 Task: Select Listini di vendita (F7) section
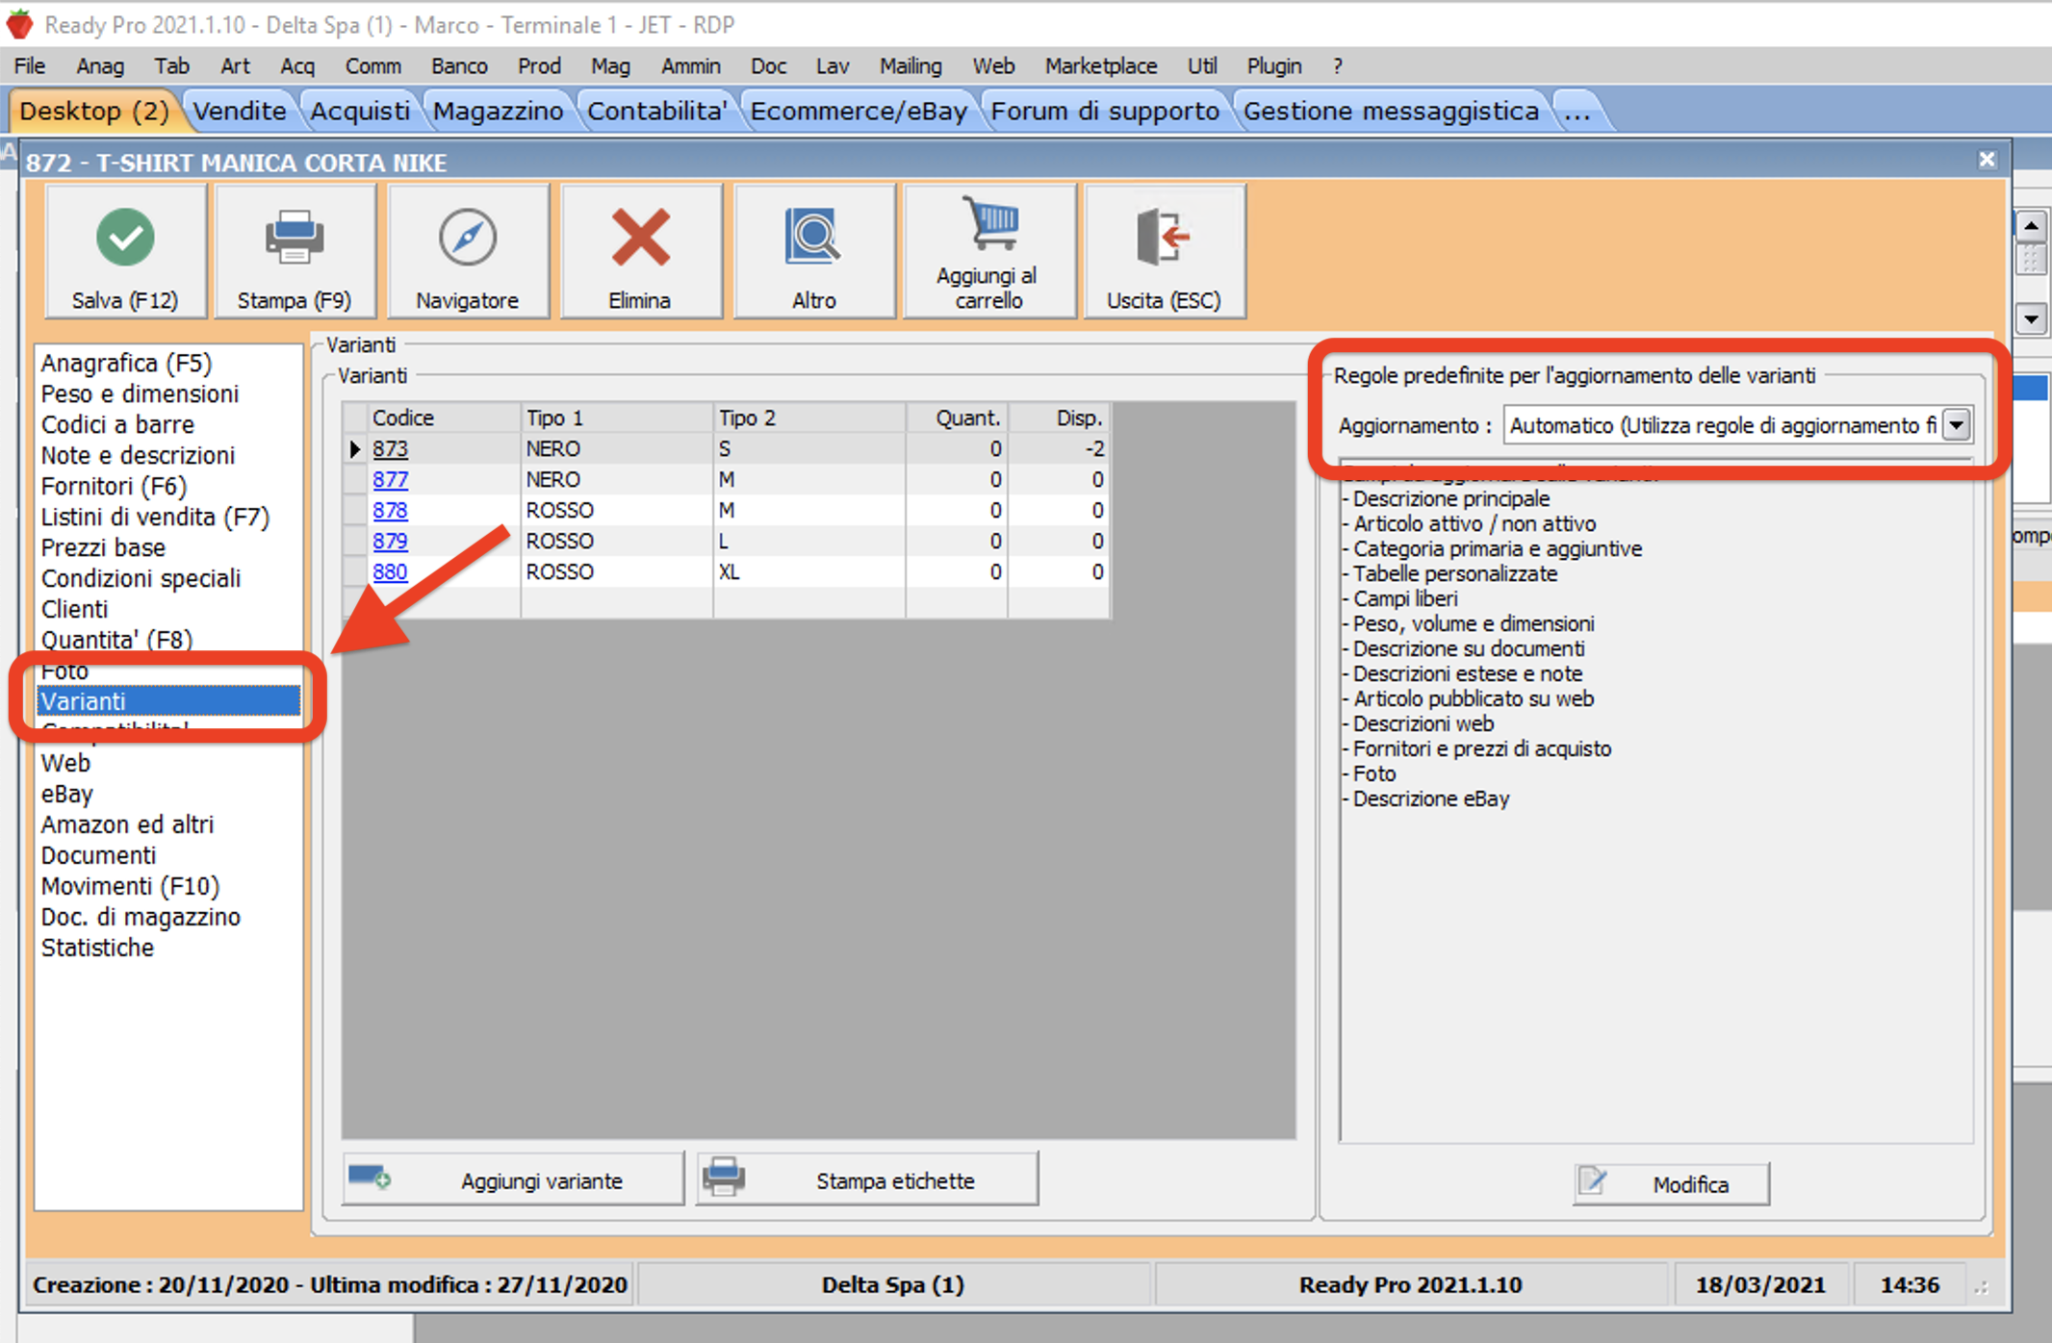(x=155, y=517)
